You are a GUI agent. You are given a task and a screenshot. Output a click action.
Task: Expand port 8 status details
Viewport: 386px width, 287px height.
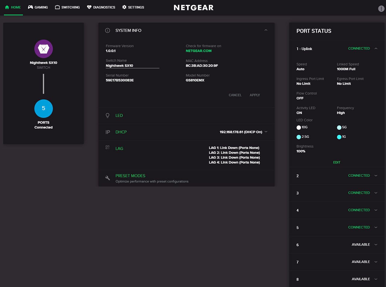(x=376, y=279)
